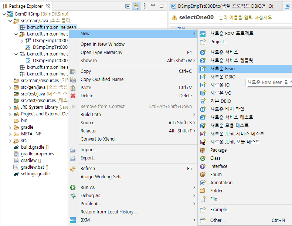292x226 pixels.
Task: Select build.gradle file in the tree
Action: (x=33, y=147)
